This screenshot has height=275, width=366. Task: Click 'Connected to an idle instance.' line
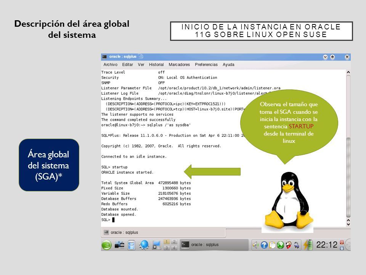[x=134, y=157]
